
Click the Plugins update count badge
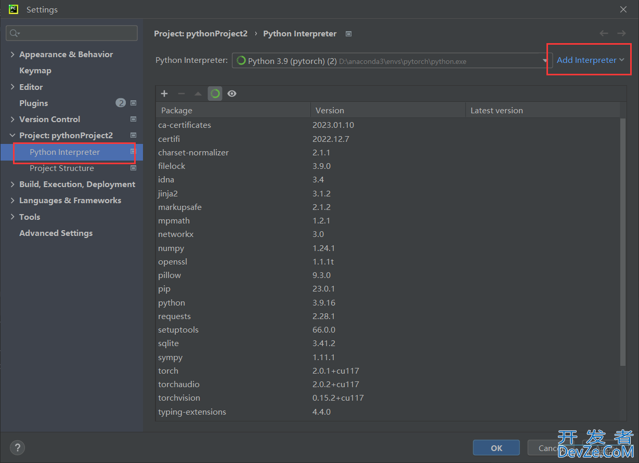[121, 103]
